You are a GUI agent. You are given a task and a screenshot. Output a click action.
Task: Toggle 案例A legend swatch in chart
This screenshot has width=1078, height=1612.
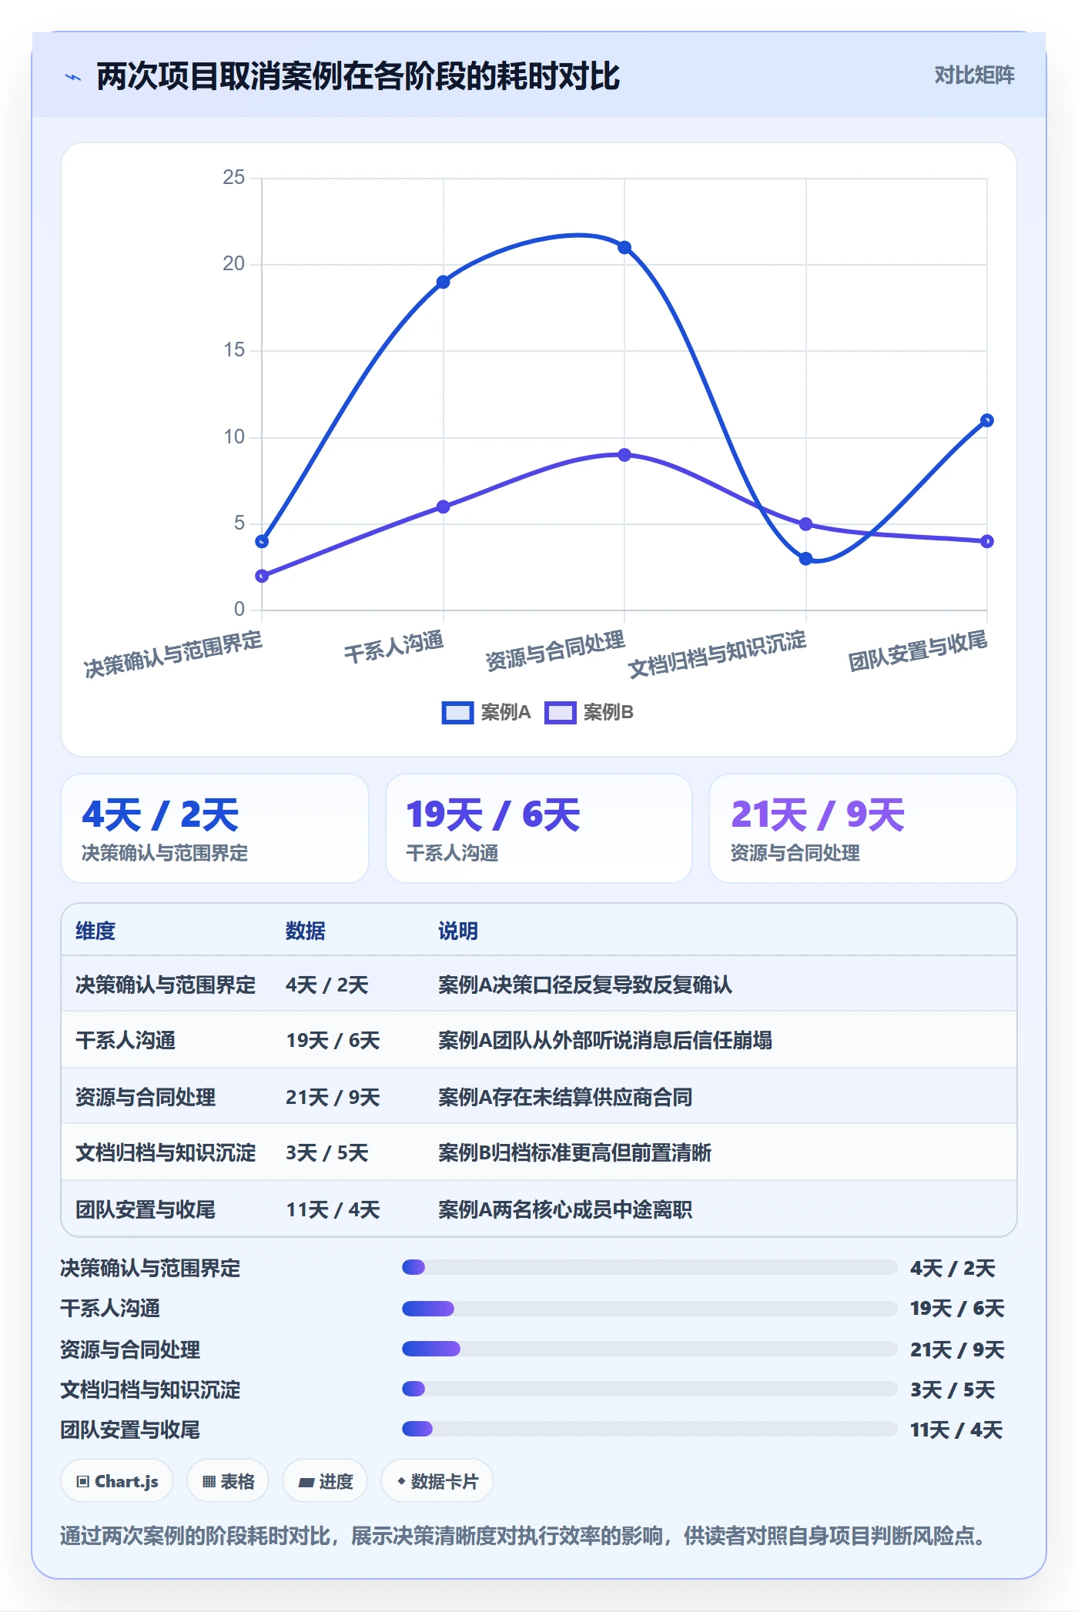[x=457, y=713]
